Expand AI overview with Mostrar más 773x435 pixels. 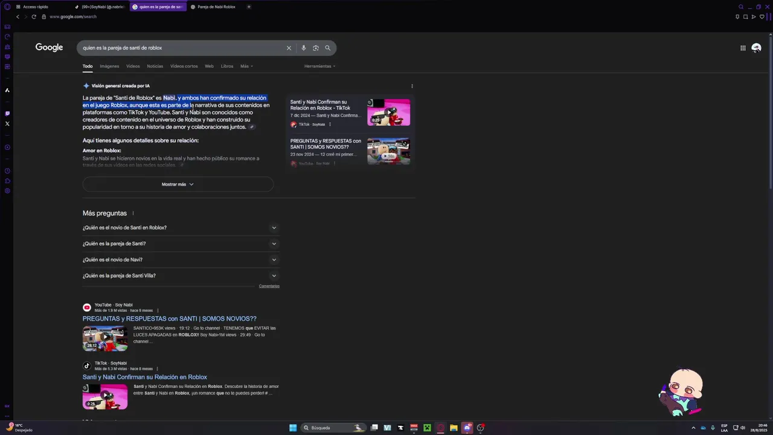point(178,184)
